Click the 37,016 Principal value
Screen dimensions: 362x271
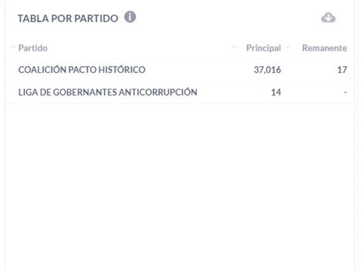[267, 70]
